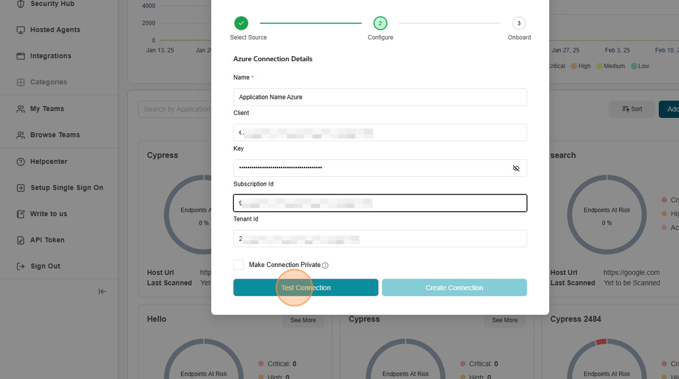This screenshot has width=679, height=379.
Task: Enable the Make Connection Private checkbox
Action: (239, 265)
